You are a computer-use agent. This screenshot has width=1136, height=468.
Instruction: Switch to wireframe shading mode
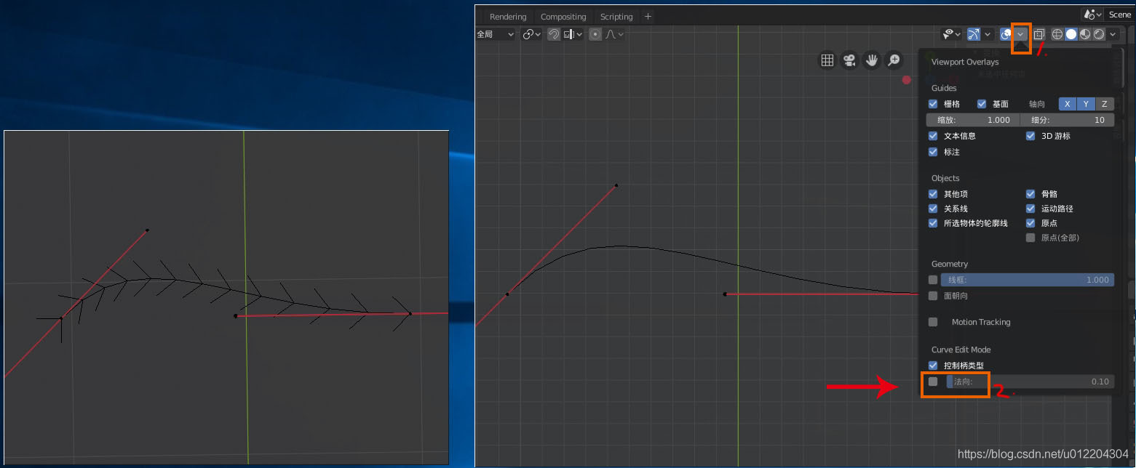tap(1057, 34)
